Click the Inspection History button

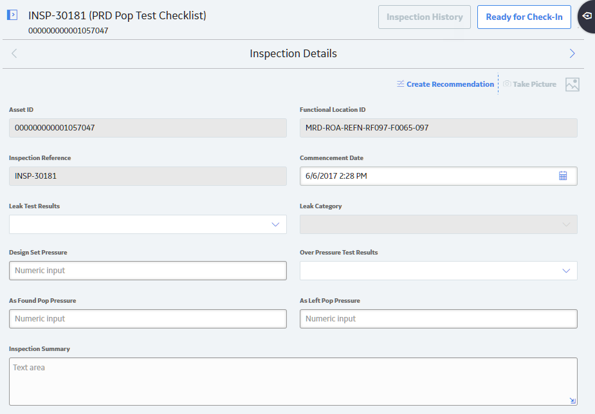[425, 17]
